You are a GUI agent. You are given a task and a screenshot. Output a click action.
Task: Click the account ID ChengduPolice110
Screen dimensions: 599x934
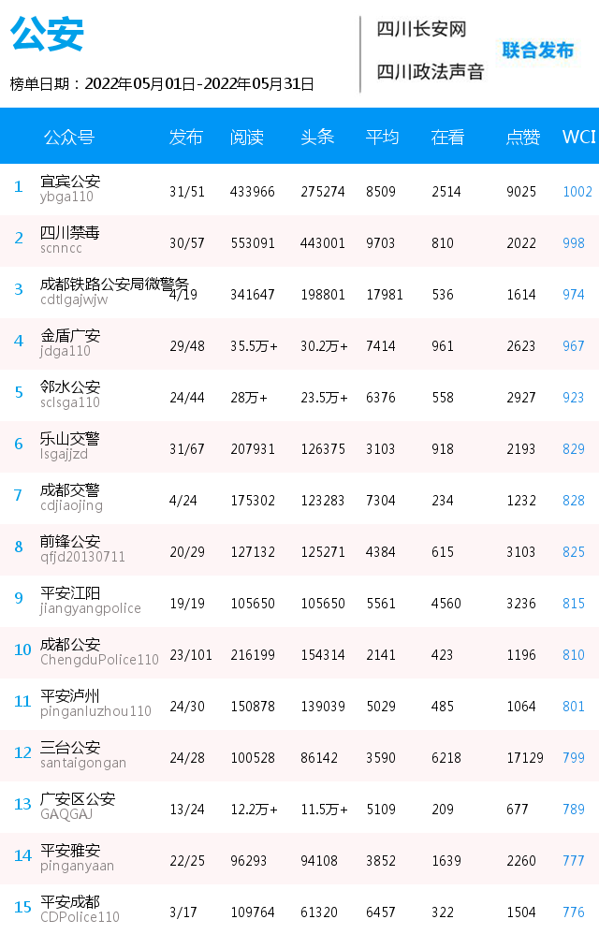pos(99,660)
